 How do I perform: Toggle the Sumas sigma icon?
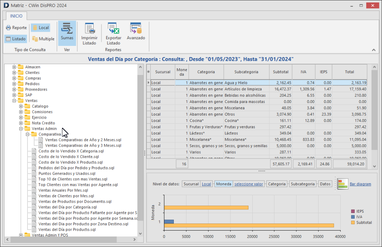pyautogui.click(x=67, y=29)
